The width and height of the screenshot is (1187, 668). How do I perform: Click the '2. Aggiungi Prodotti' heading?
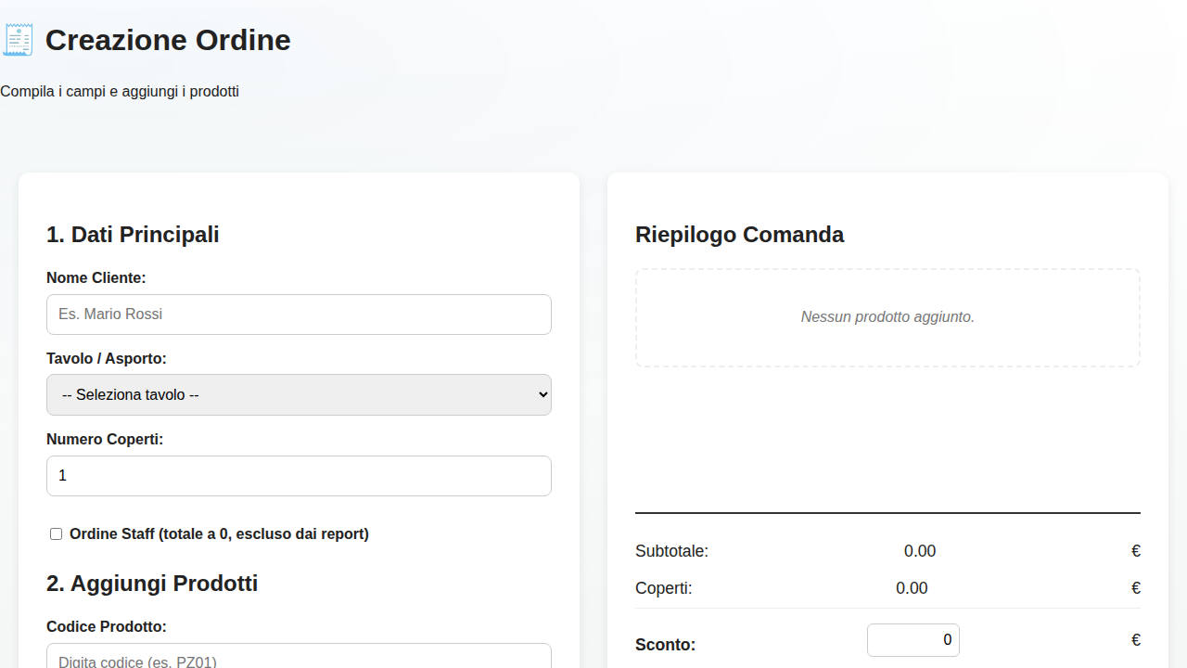click(x=152, y=584)
